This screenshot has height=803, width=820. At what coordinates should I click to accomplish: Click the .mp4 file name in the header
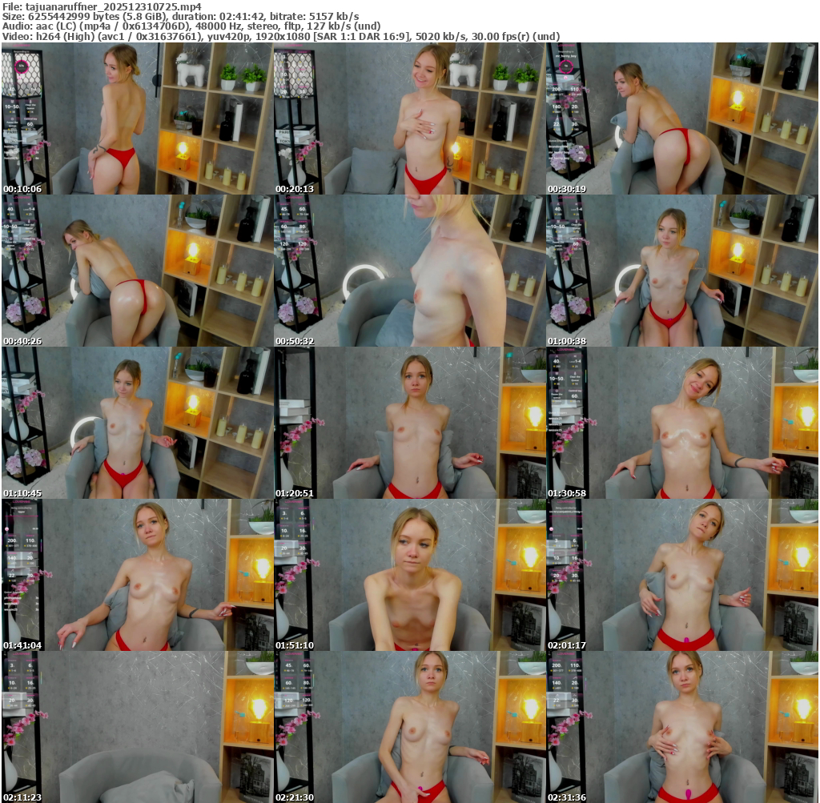[x=113, y=6]
